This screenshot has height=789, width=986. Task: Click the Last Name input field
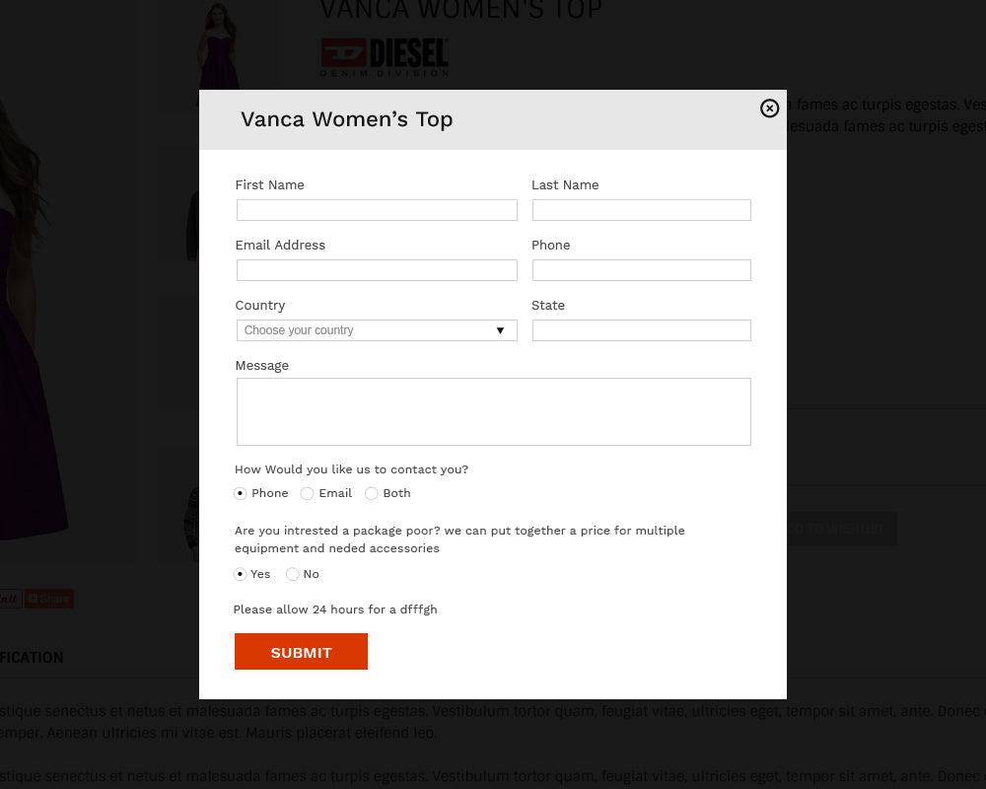(642, 210)
